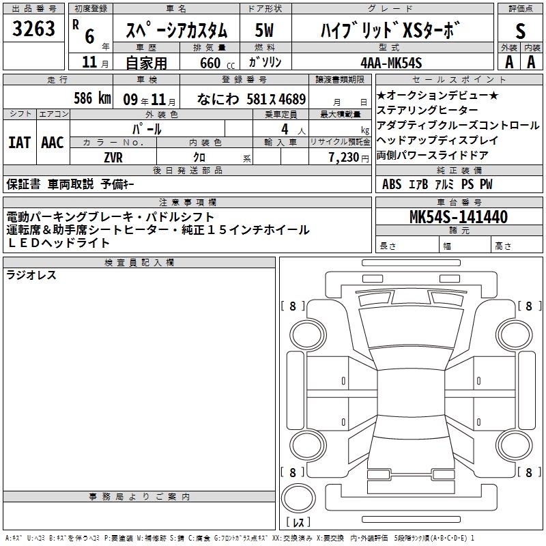Click the shift type "IAT"
546x546 pixels.
pos(20,143)
